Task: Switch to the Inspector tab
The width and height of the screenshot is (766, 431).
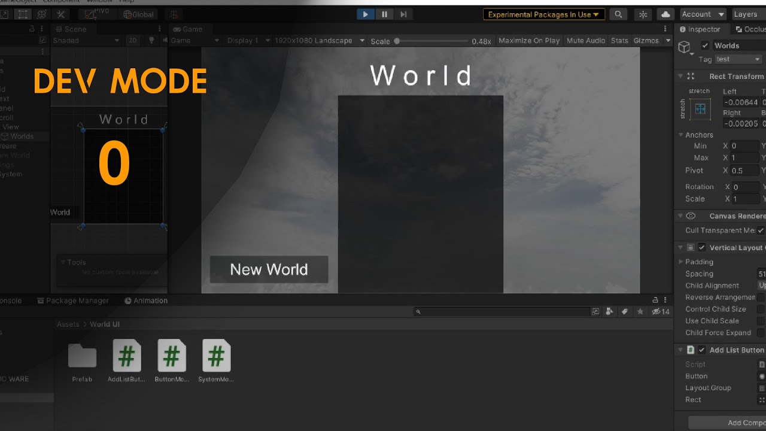Action: tap(700, 29)
